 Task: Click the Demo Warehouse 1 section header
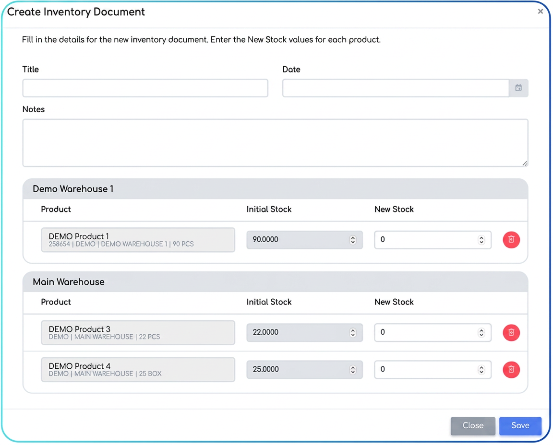click(x=275, y=189)
